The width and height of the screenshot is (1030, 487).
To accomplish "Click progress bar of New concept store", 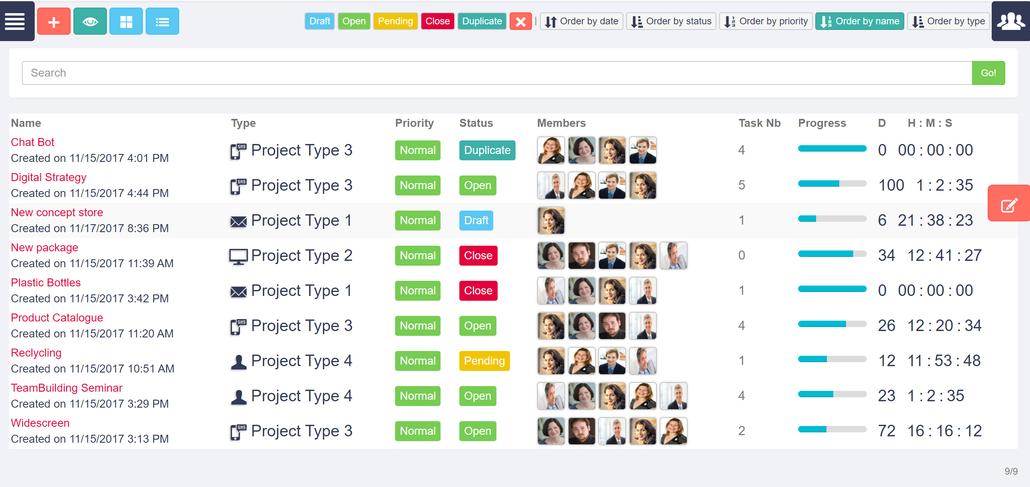I will pos(832,219).
